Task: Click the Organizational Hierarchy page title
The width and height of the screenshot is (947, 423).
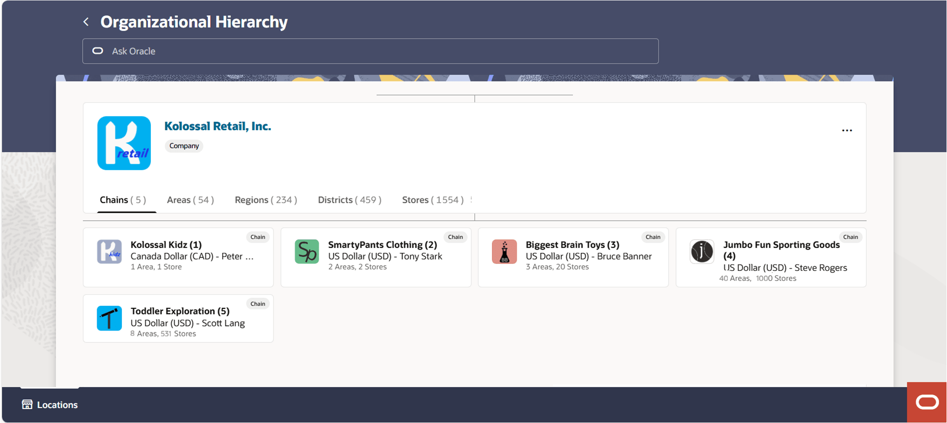Action: pos(194,22)
